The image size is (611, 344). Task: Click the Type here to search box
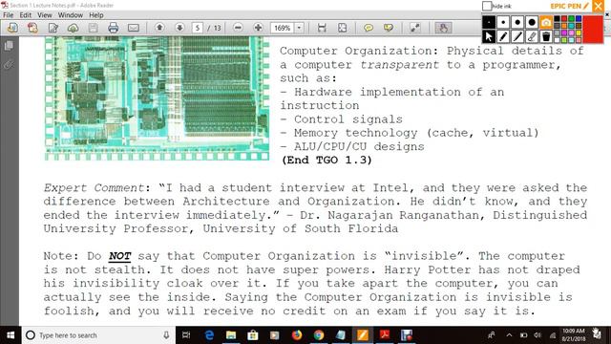pyautogui.click(x=97, y=335)
